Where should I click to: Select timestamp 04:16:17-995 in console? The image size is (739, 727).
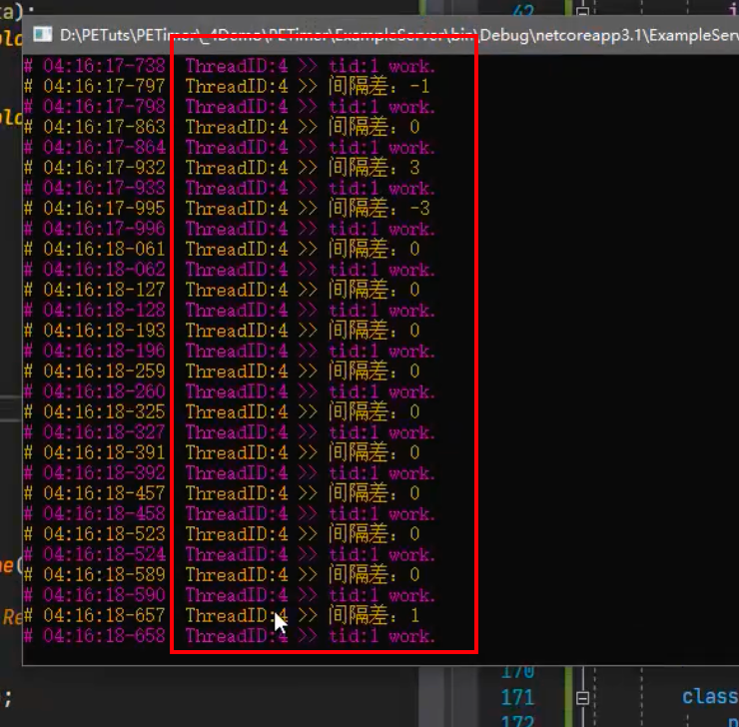click(x=104, y=209)
